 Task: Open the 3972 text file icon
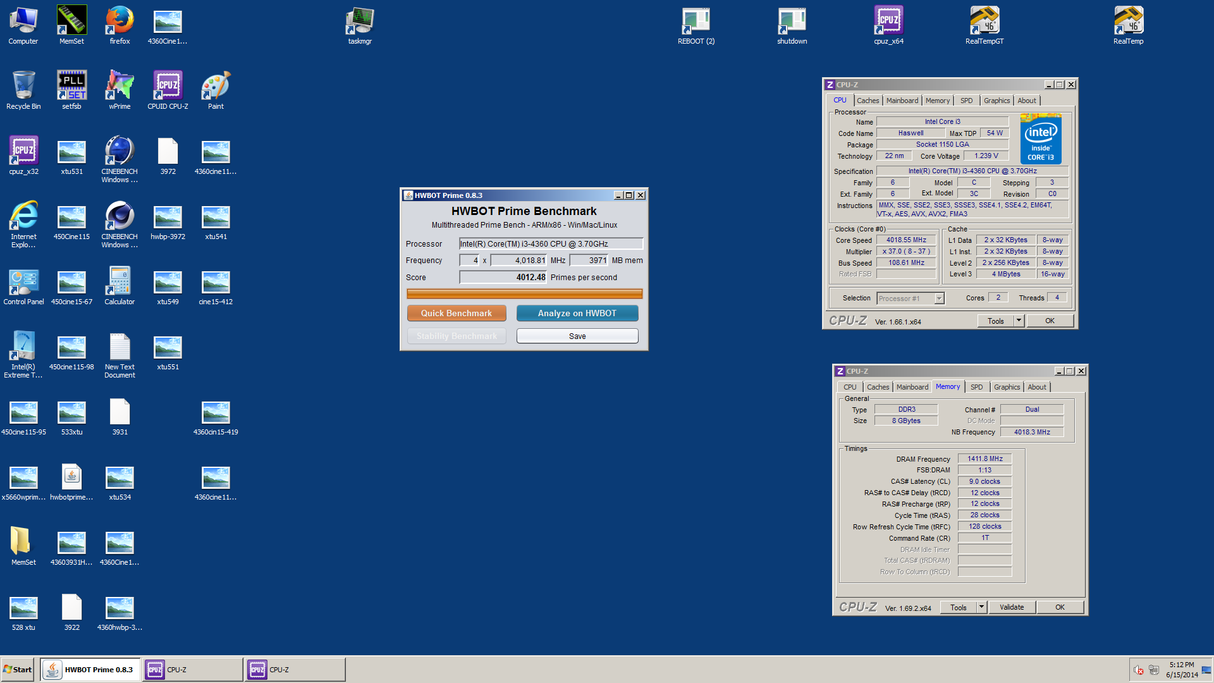[x=168, y=156]
